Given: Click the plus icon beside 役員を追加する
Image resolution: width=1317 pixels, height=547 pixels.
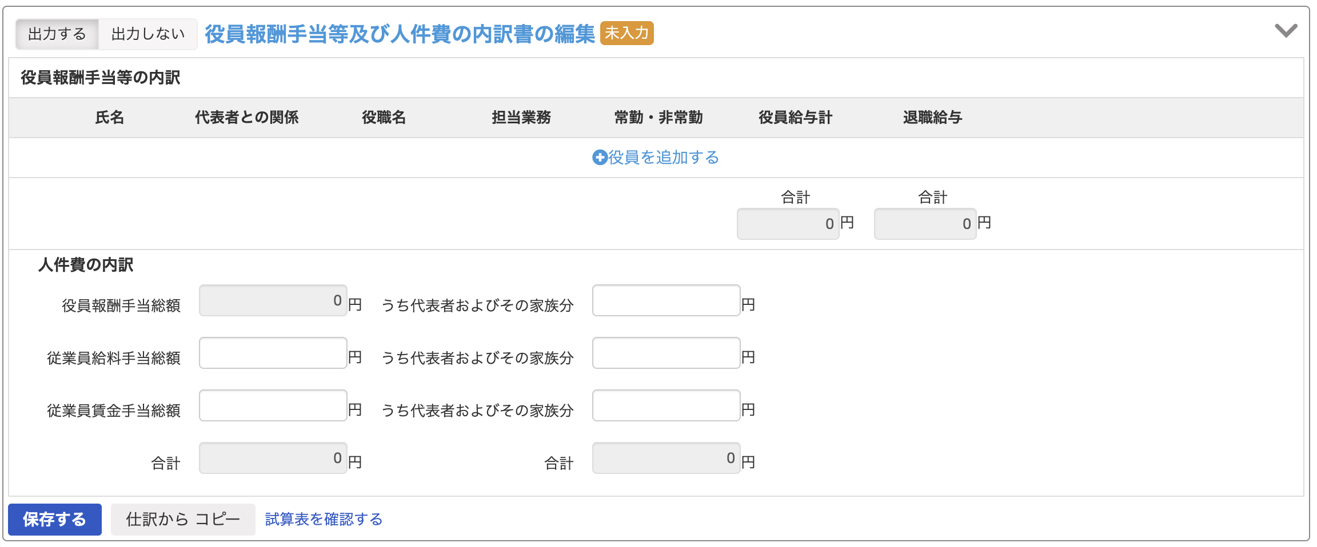Looking at the screenshot, I should (600, 158).
